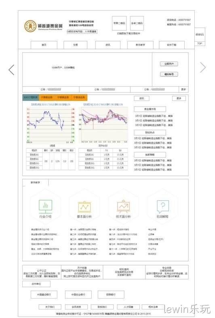Click the first 公告 announcement item
This screenshot has height=318, width=215.
click(51, 89)
